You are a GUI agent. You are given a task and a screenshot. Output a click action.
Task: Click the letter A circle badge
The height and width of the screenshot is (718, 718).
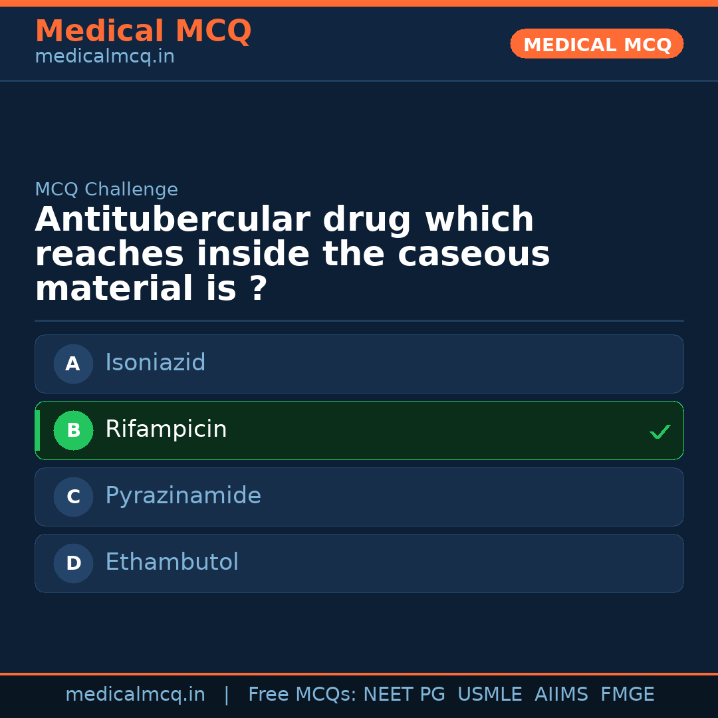tap(73, 364)
